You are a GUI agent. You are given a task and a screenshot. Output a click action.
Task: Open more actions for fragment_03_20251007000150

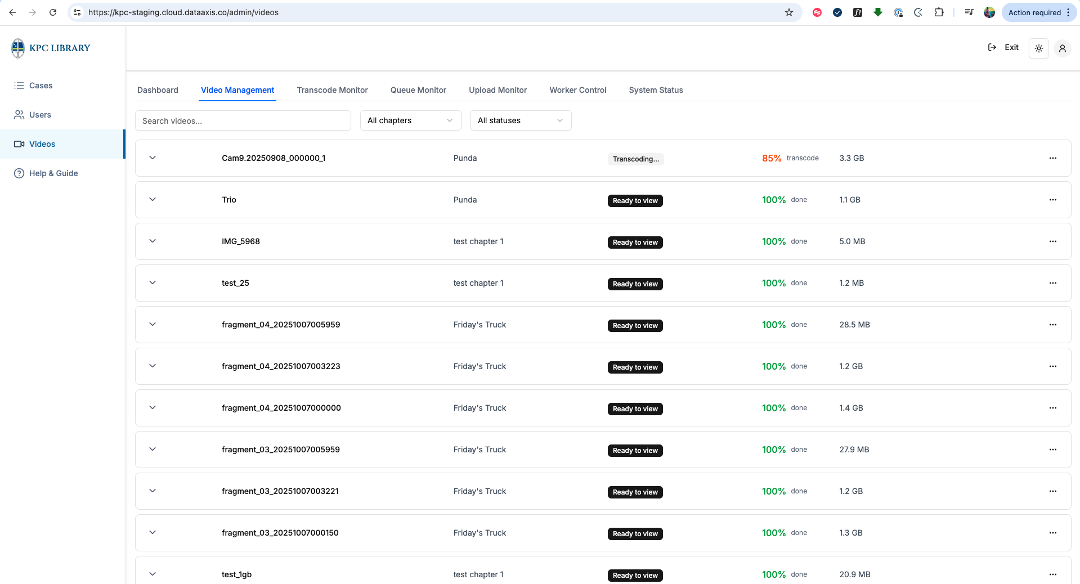tap(1053, 533)
